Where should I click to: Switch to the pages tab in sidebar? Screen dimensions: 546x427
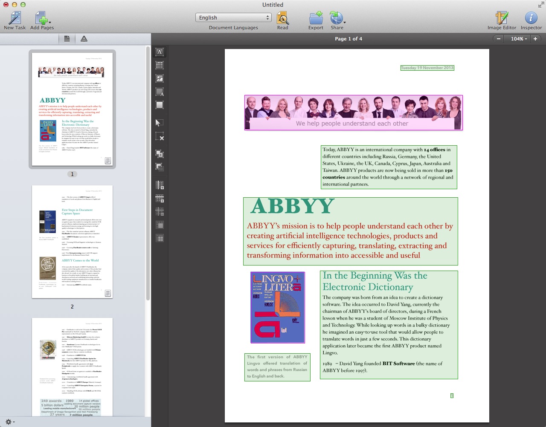point(67,39)
